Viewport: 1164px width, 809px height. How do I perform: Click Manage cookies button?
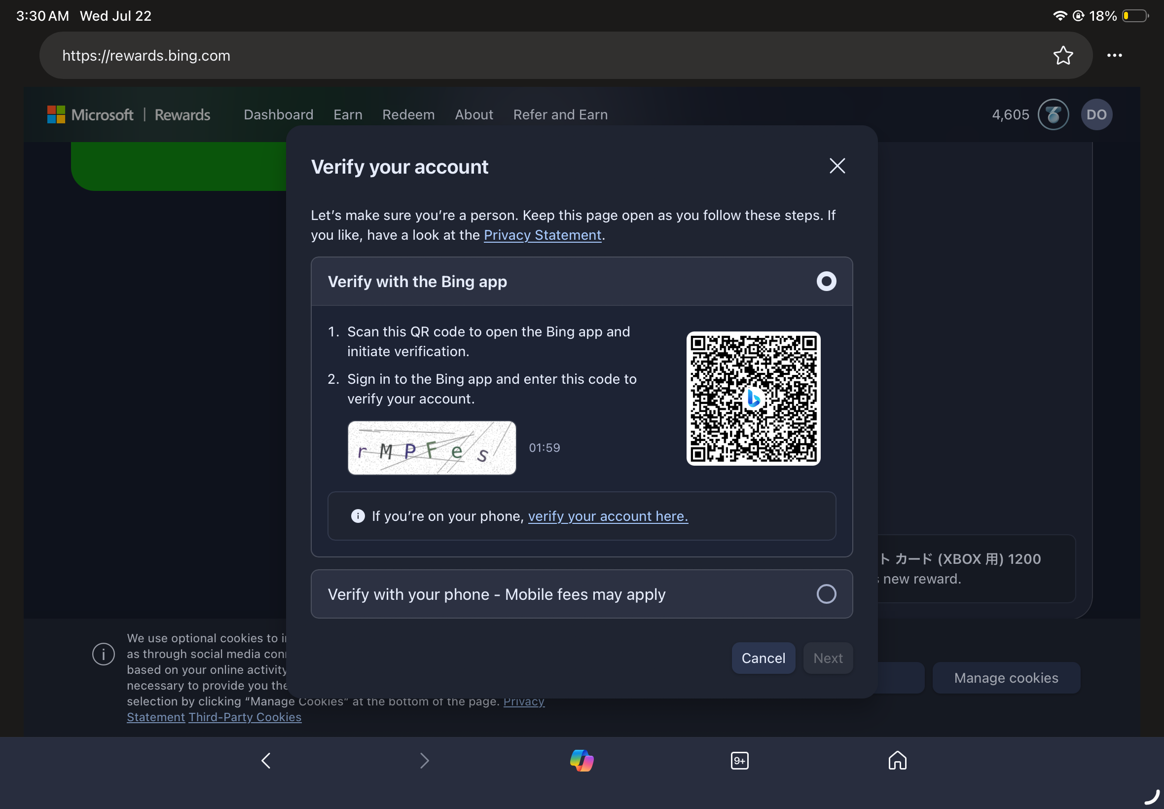coord(1006,678)
